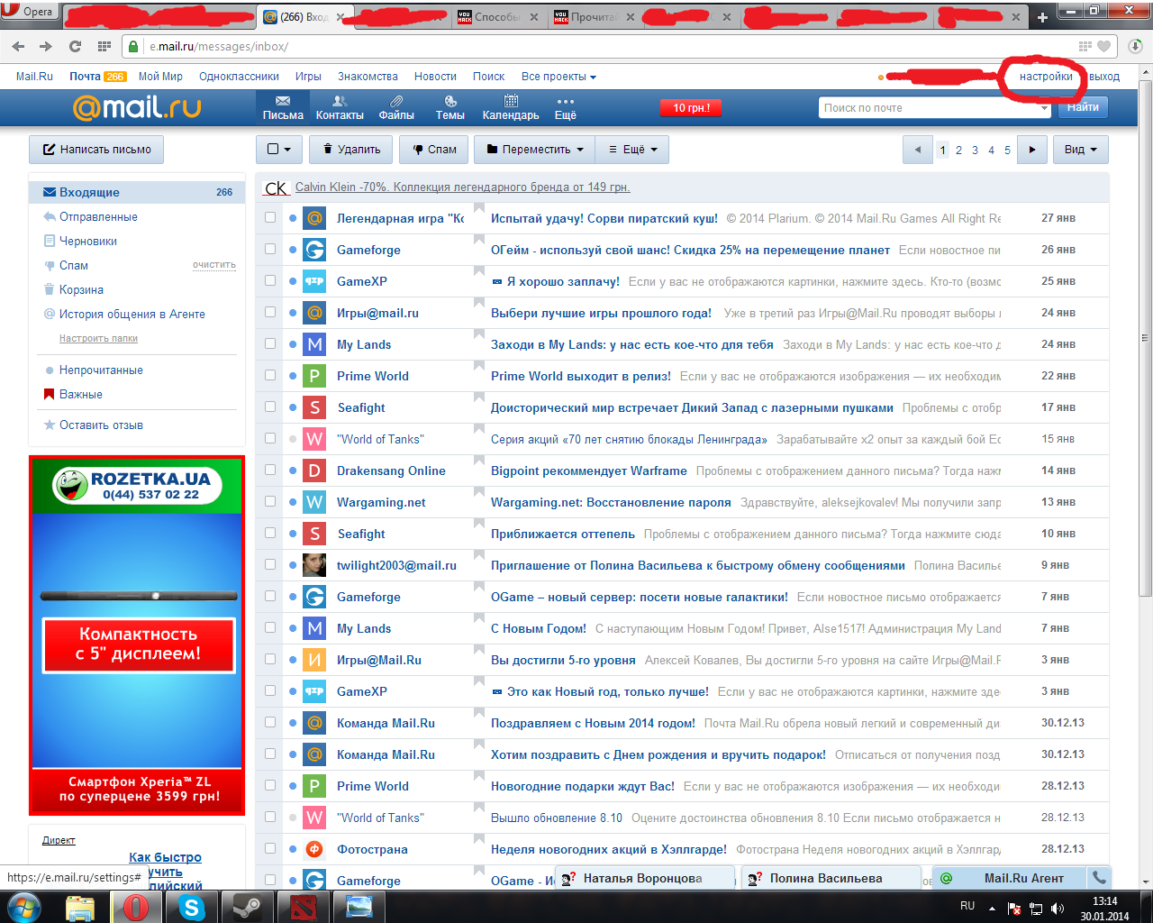Go to next page of messages arrow

(x=1031, y=150)
